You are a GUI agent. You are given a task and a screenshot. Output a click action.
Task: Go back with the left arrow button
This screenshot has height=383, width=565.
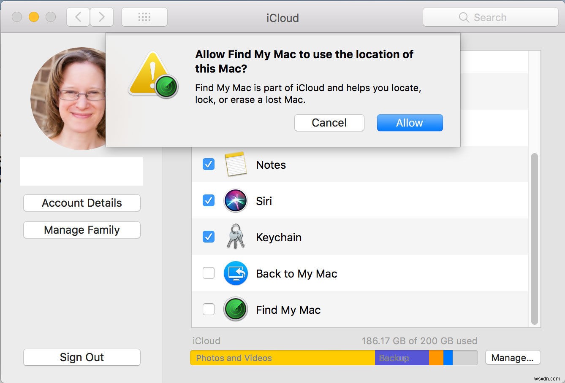pos(78,17)
